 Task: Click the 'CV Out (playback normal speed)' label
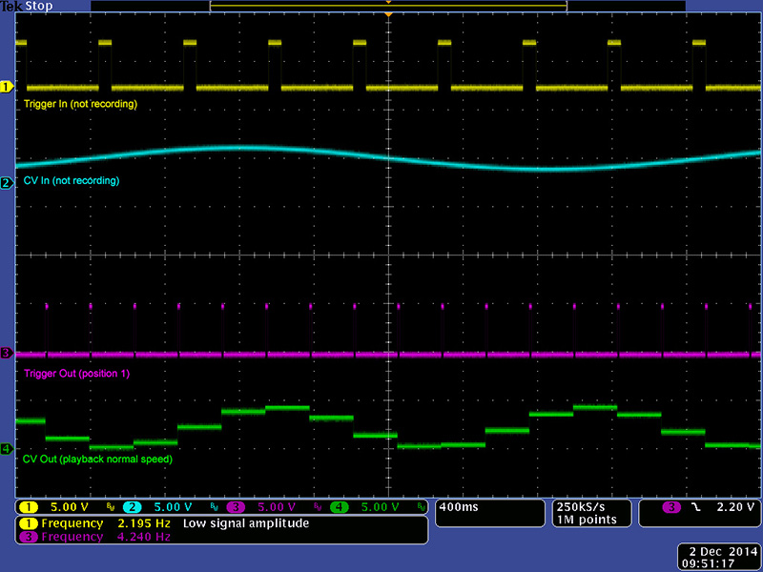(x=96, y=460)
